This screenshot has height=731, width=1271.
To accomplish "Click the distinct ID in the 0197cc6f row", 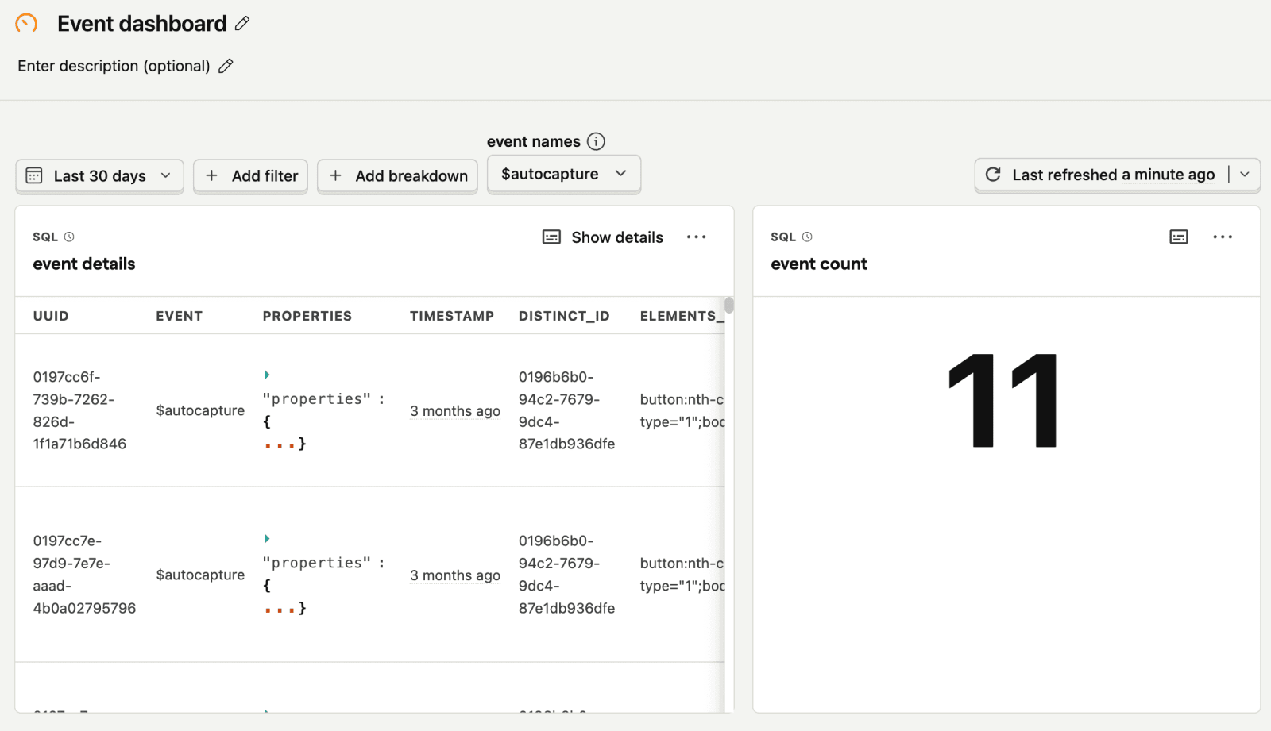I will pos(566,410).
